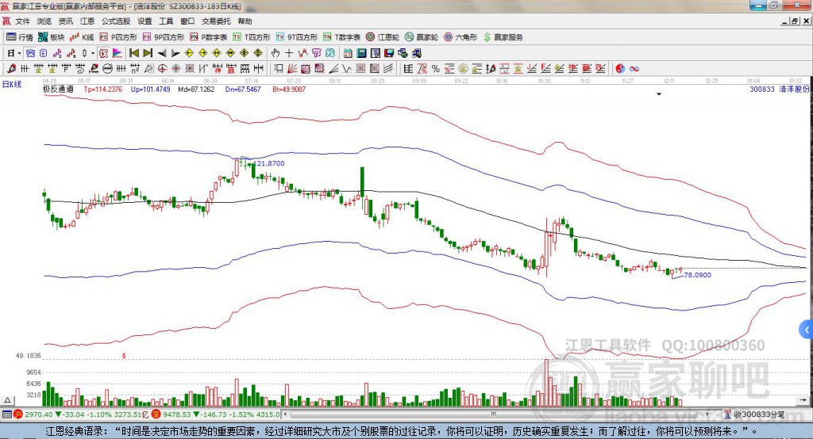Click the 深 index badge in status bar
This screenshot has width=813, height=439.
[x=156, y=414]
